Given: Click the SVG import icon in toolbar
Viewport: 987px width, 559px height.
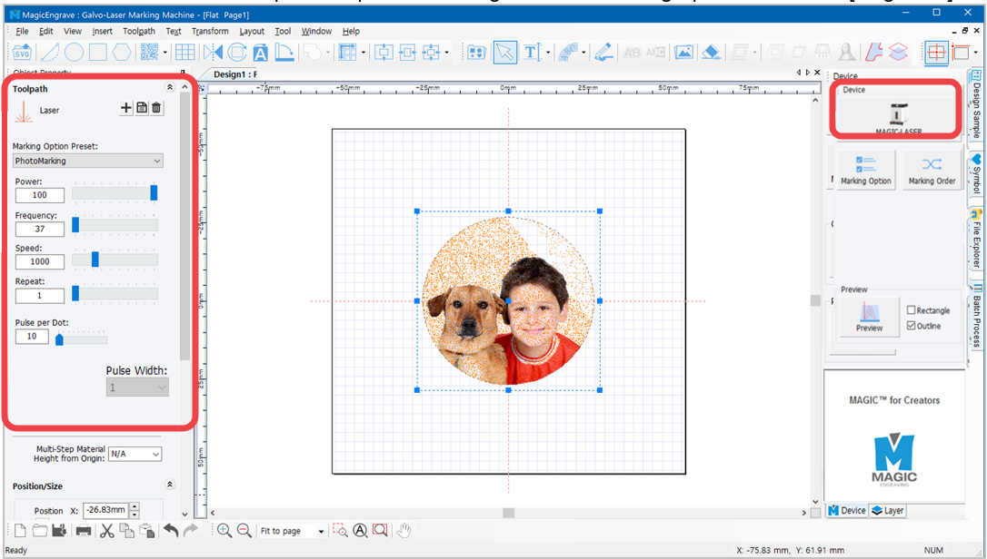Looking at the screenshot, I should (x=22, y=53).
